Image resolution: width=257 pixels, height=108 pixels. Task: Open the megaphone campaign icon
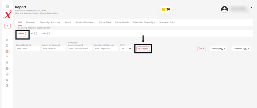[x=7, y=40]
